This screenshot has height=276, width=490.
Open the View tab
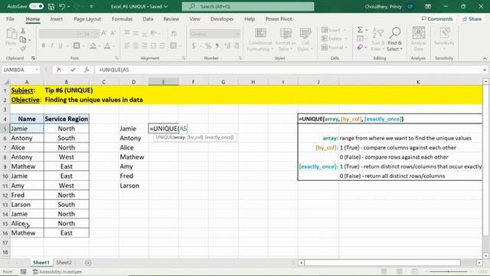click(194, 18)
